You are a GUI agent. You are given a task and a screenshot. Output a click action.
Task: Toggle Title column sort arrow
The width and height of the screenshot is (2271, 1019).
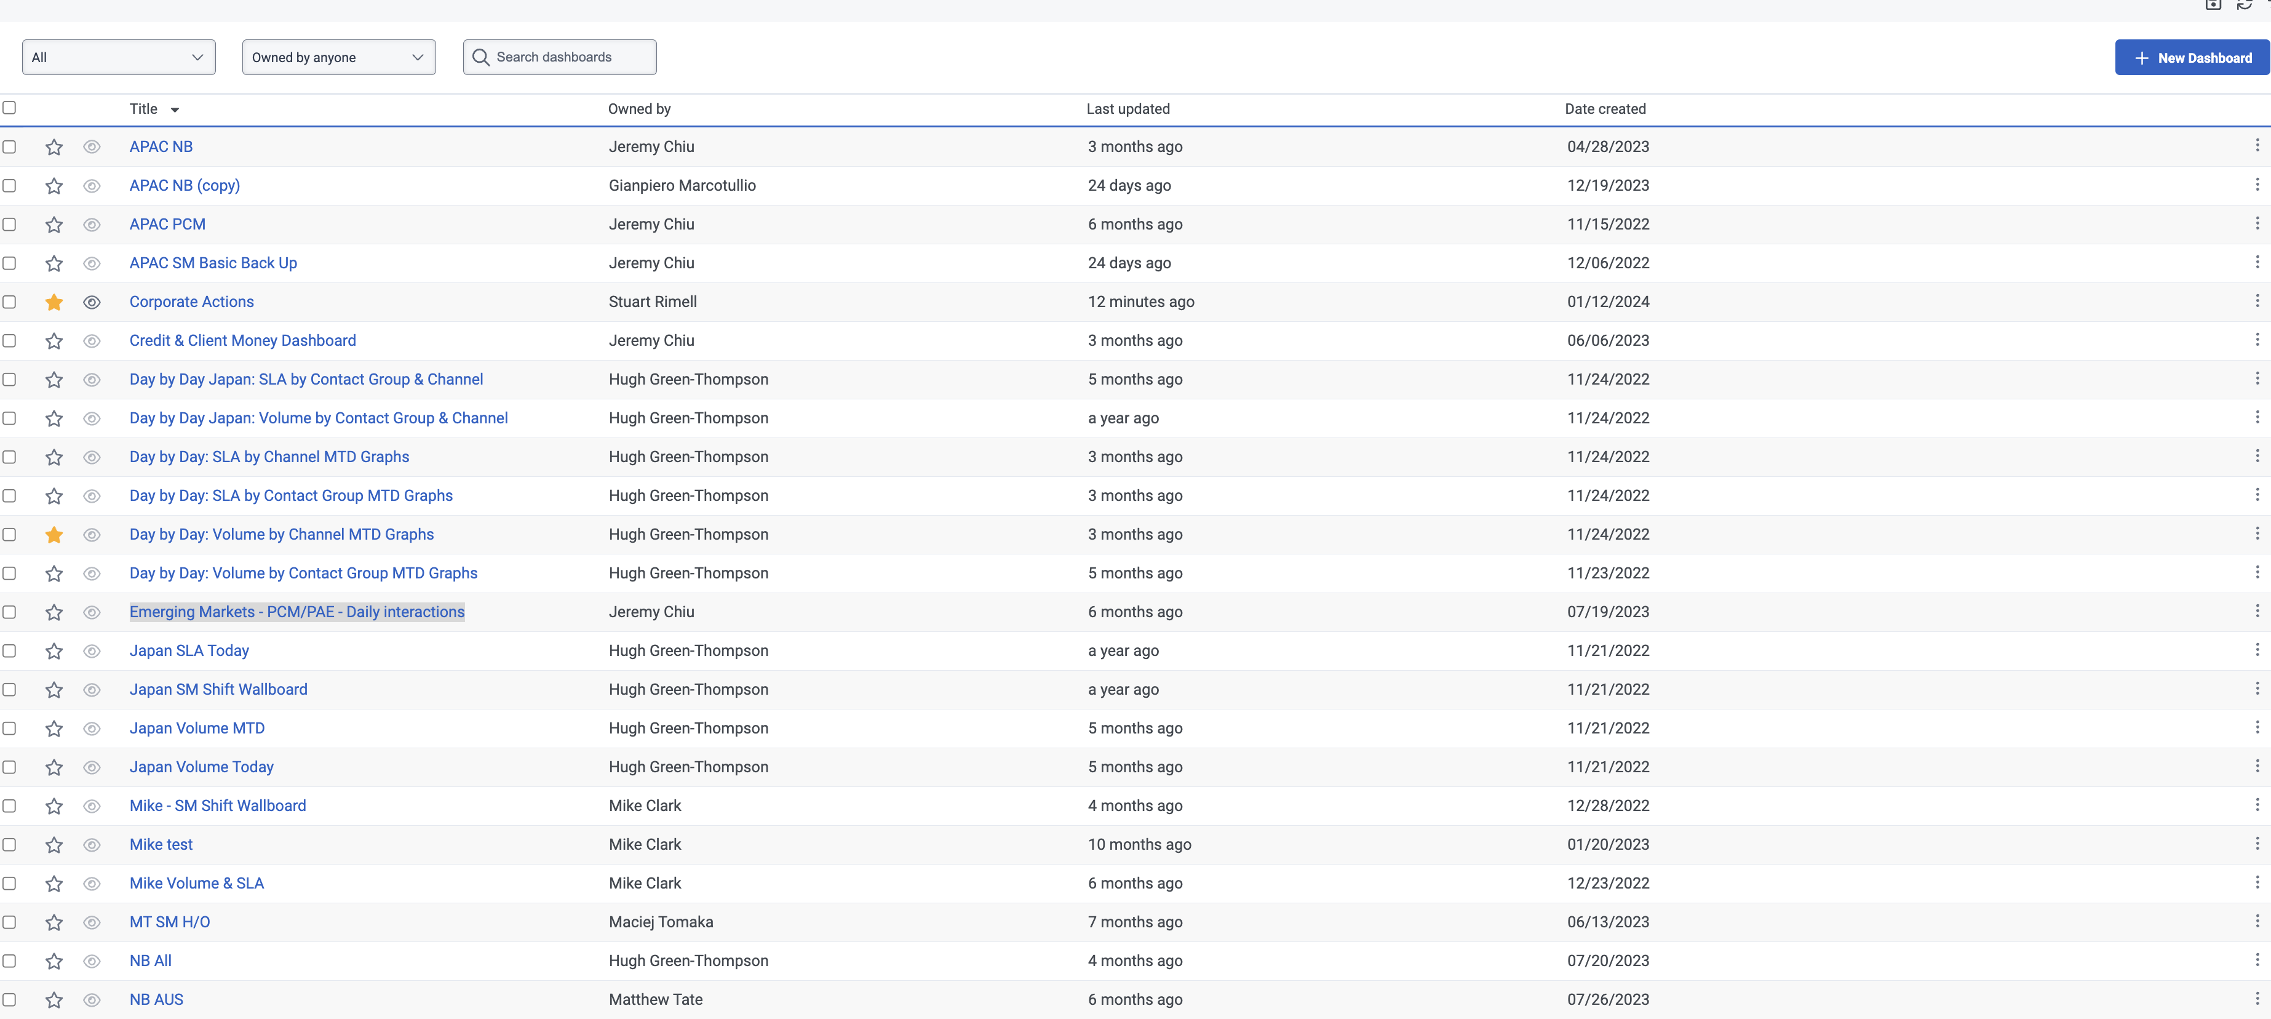point(175,110)
